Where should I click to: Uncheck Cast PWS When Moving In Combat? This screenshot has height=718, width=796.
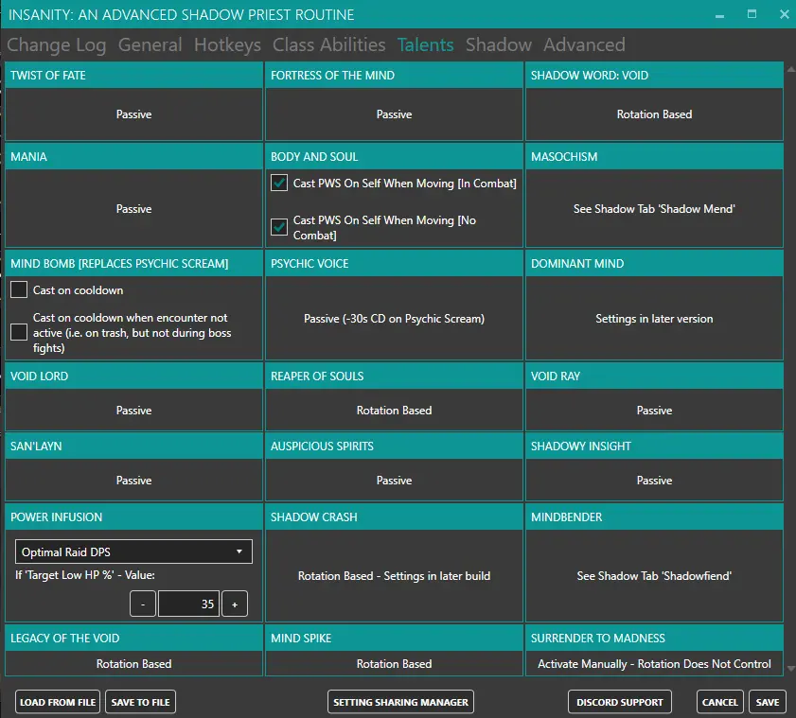point(279,183)
